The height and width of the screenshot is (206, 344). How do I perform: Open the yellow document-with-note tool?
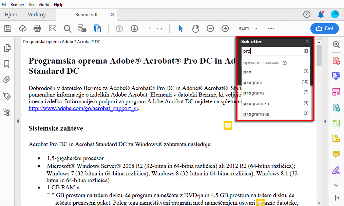(336, 139)
